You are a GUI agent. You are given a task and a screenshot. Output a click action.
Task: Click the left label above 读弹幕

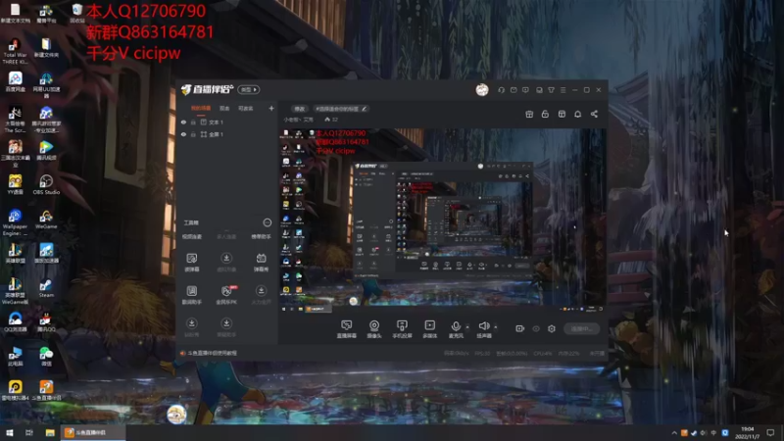pyautogui.click(x=191, y=237)
